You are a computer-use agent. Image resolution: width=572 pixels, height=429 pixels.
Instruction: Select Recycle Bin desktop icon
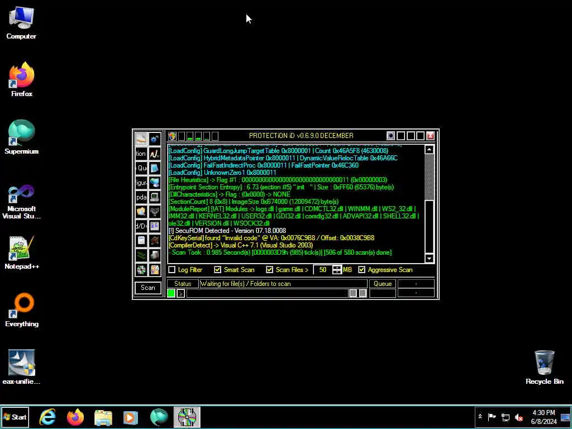(x=544, y=367)
